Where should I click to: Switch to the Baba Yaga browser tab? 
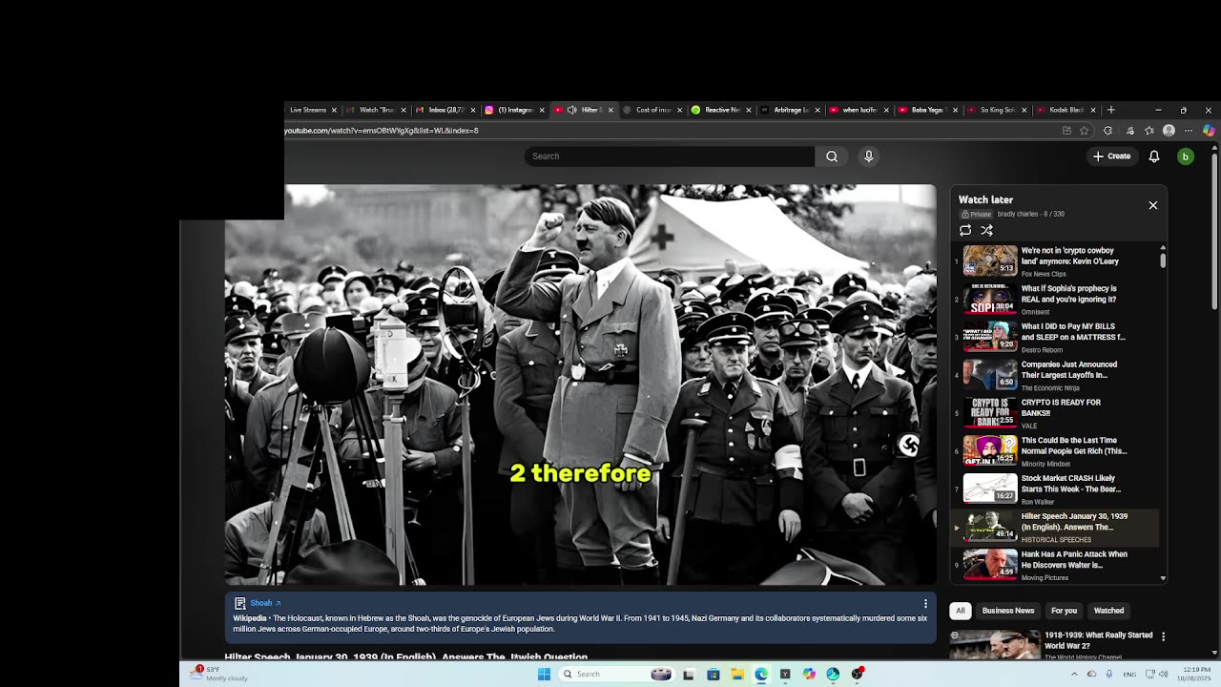point(927,110)
